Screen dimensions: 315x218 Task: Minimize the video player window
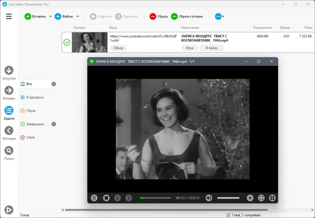[x=246, y=61]
